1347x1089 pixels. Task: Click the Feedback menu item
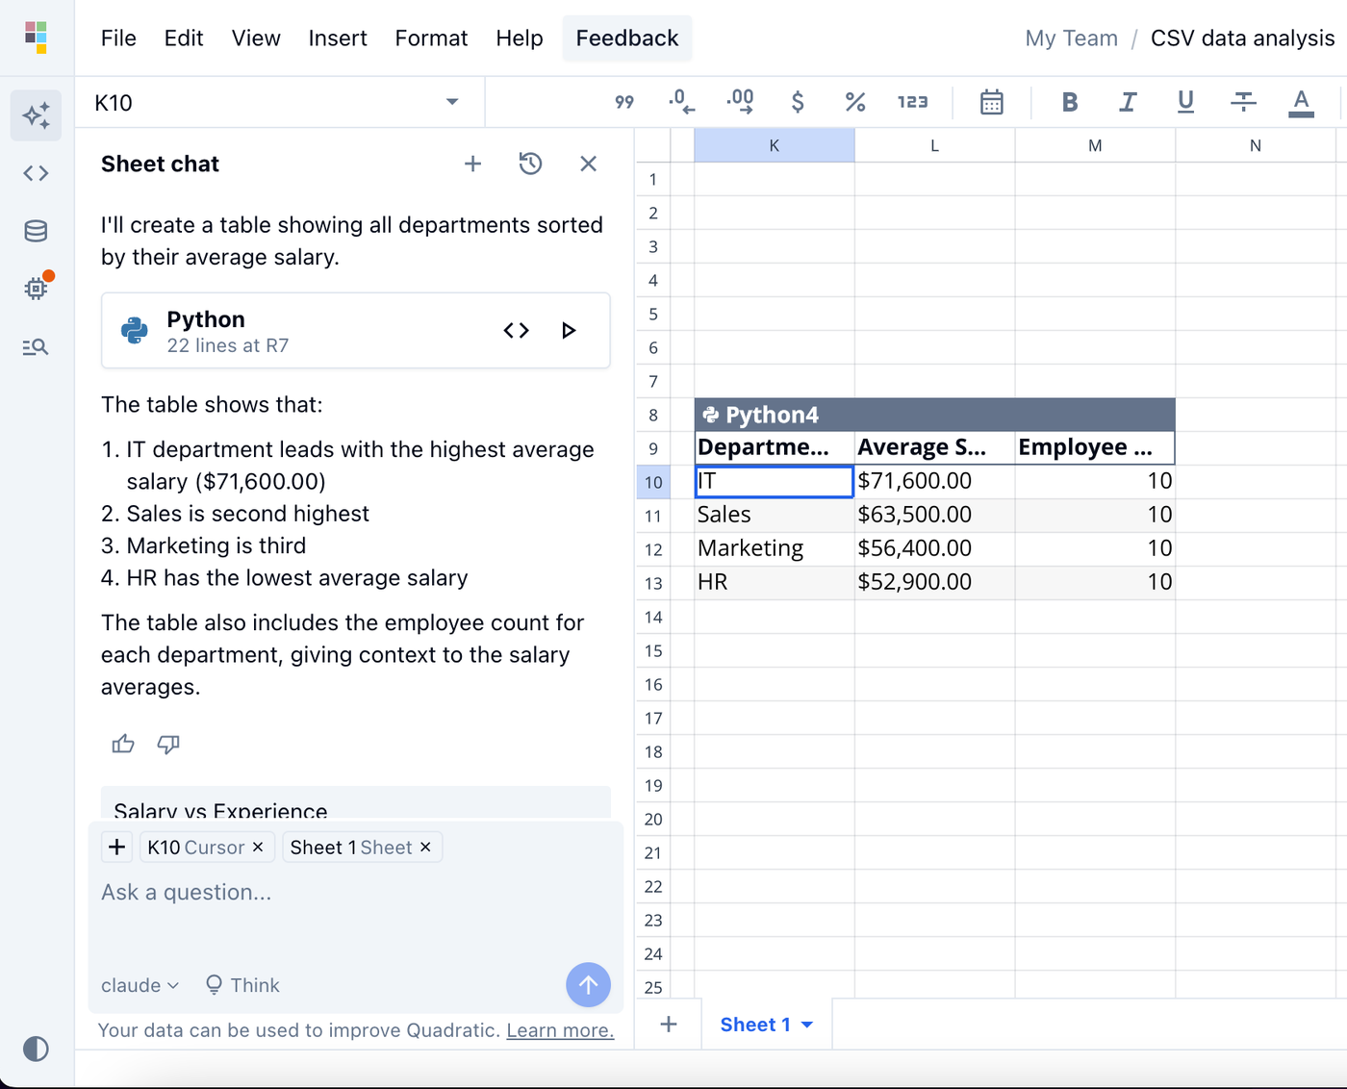click(626, 38)
